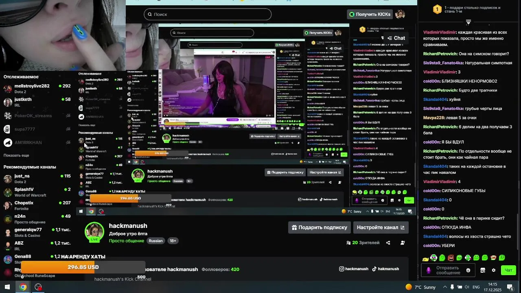The height and width of the screenshot is (293, 521).
Task: Open the emoji picker in the main message box
Action: (x=468, y=270)
